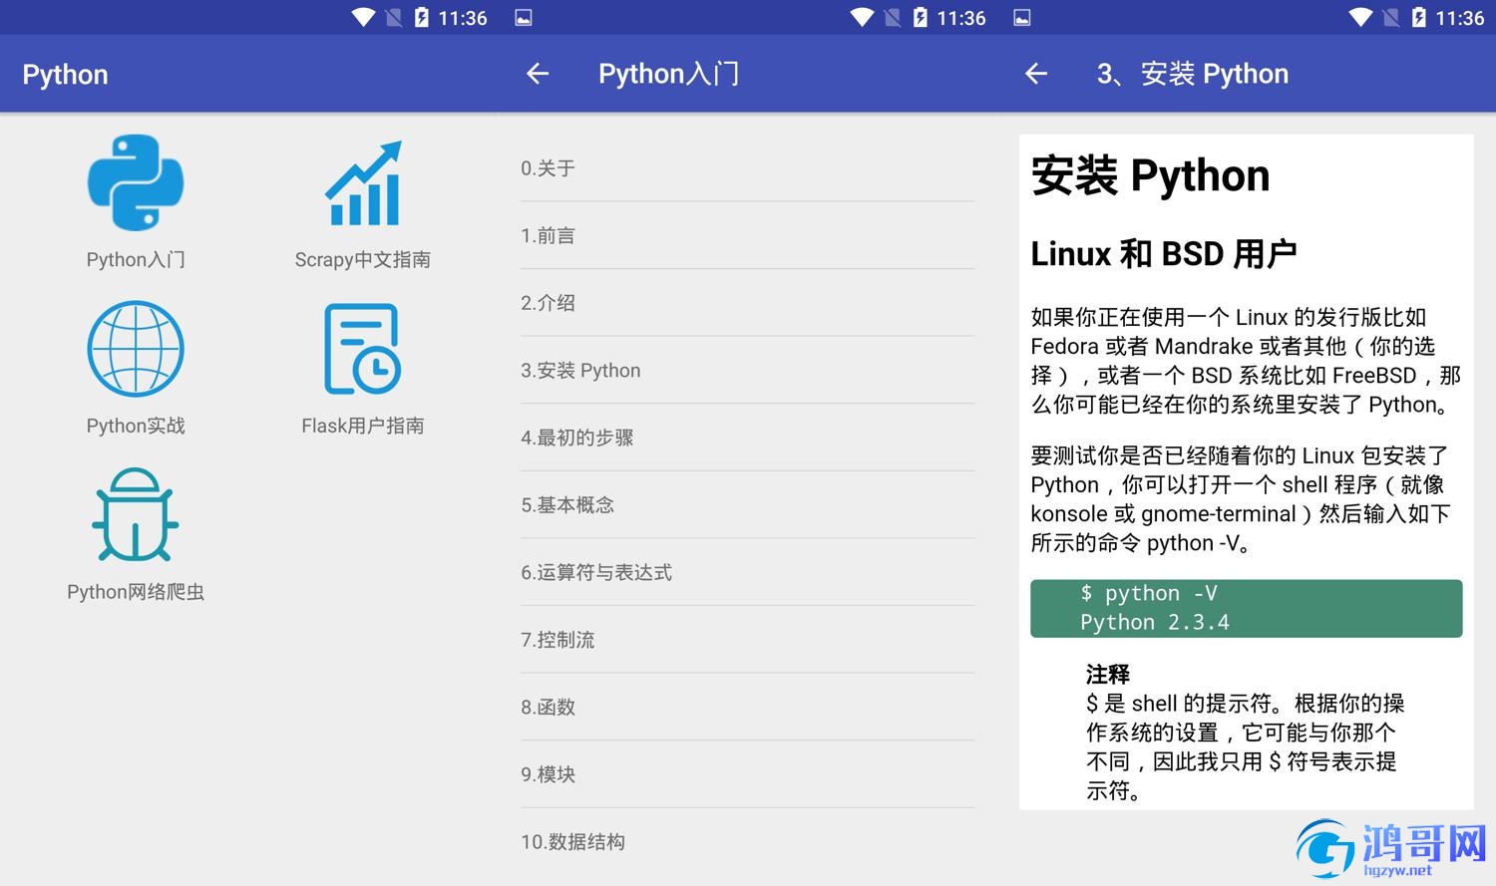Open the Python网络爬虫 bug icon

[x=136, y=514]
